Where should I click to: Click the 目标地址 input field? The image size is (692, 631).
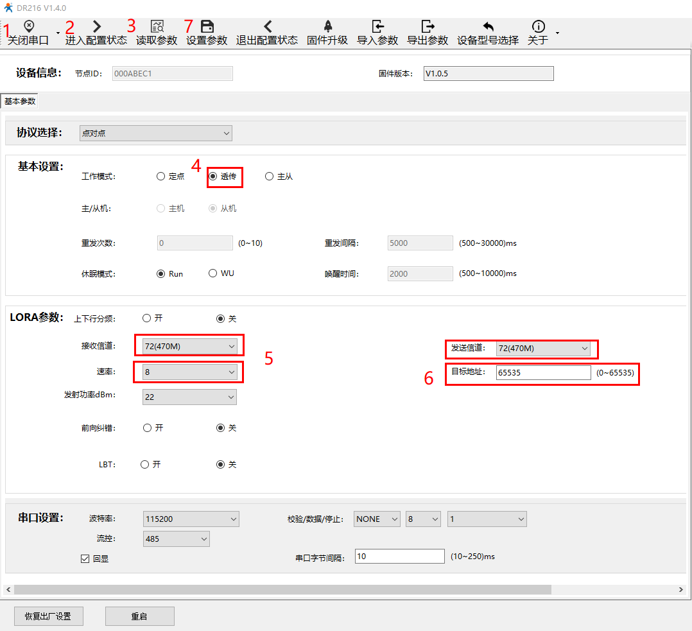(x=543, y=373)
